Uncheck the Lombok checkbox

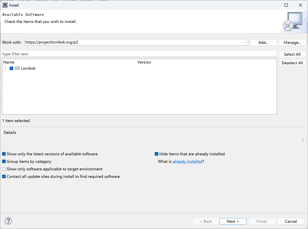coord(11,69)
